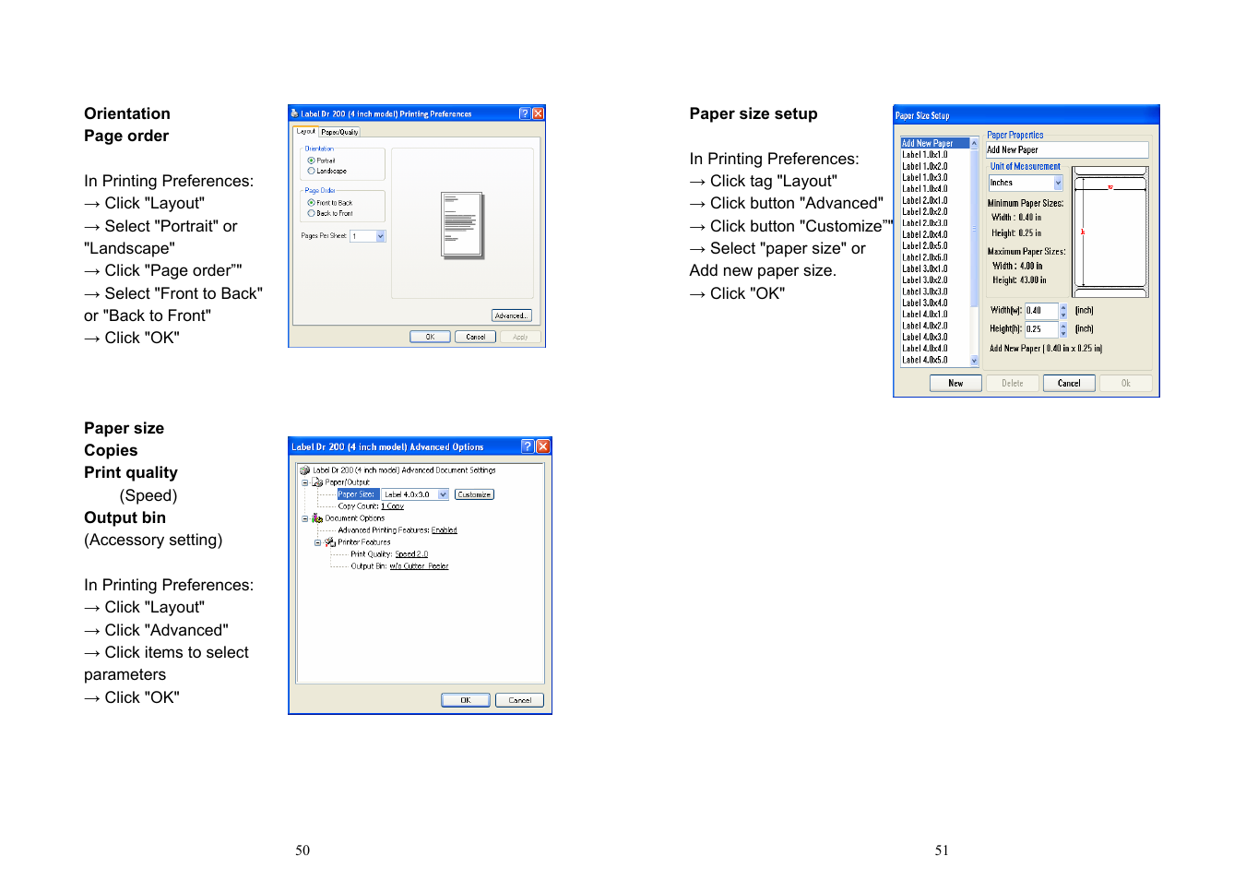Click the Customize button next to Paper Size
This screenshot has width=1246, height=880.
(474, 494)
